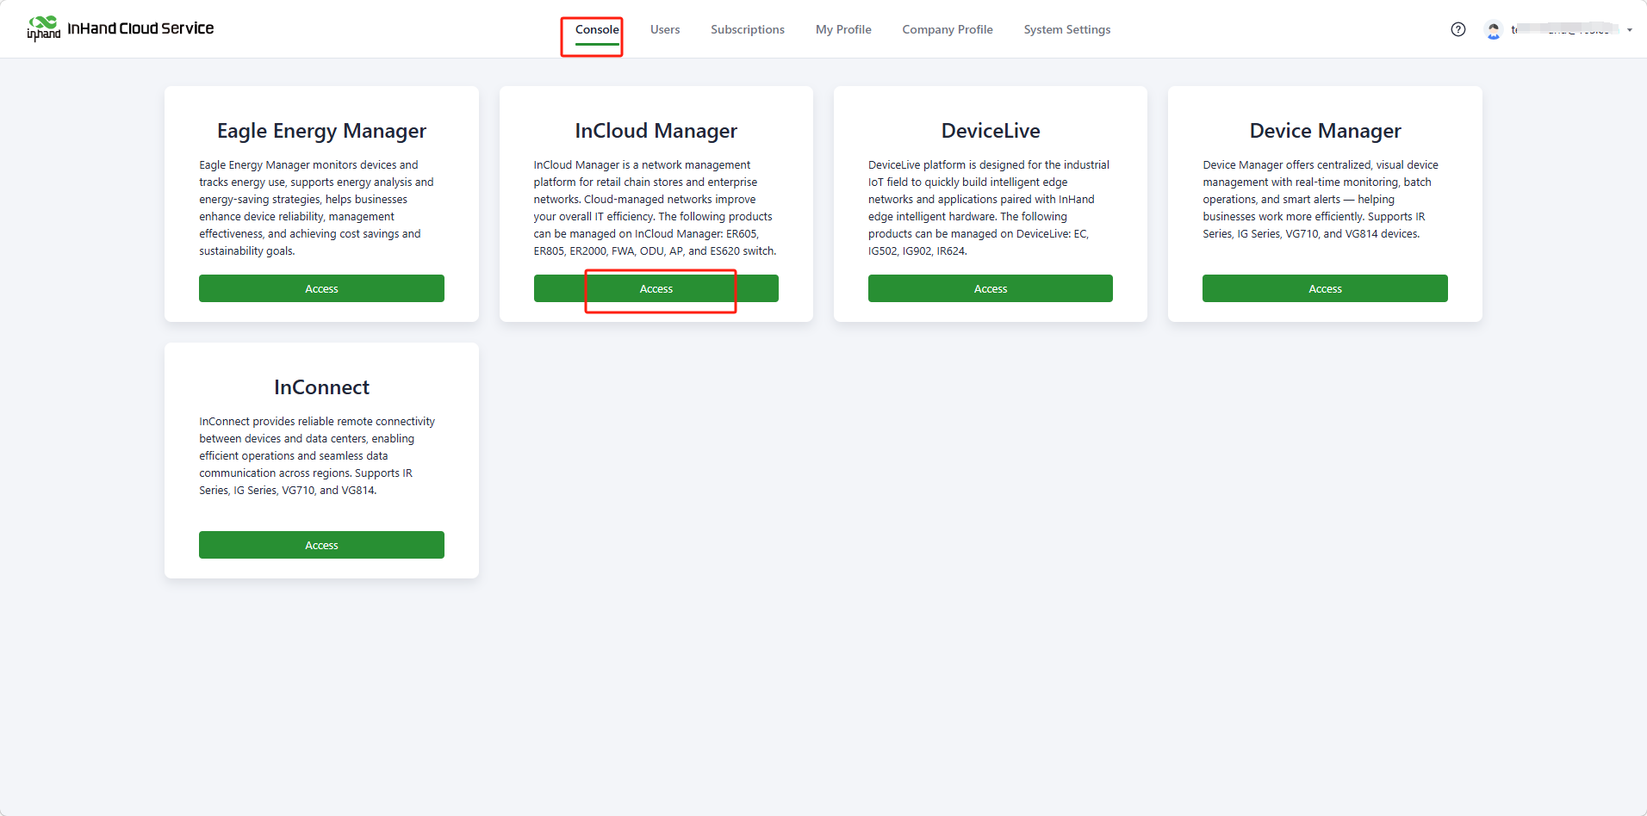Open the Company Profile tab
This screenshot has height=816, width=1647.
tap(947, 29)
